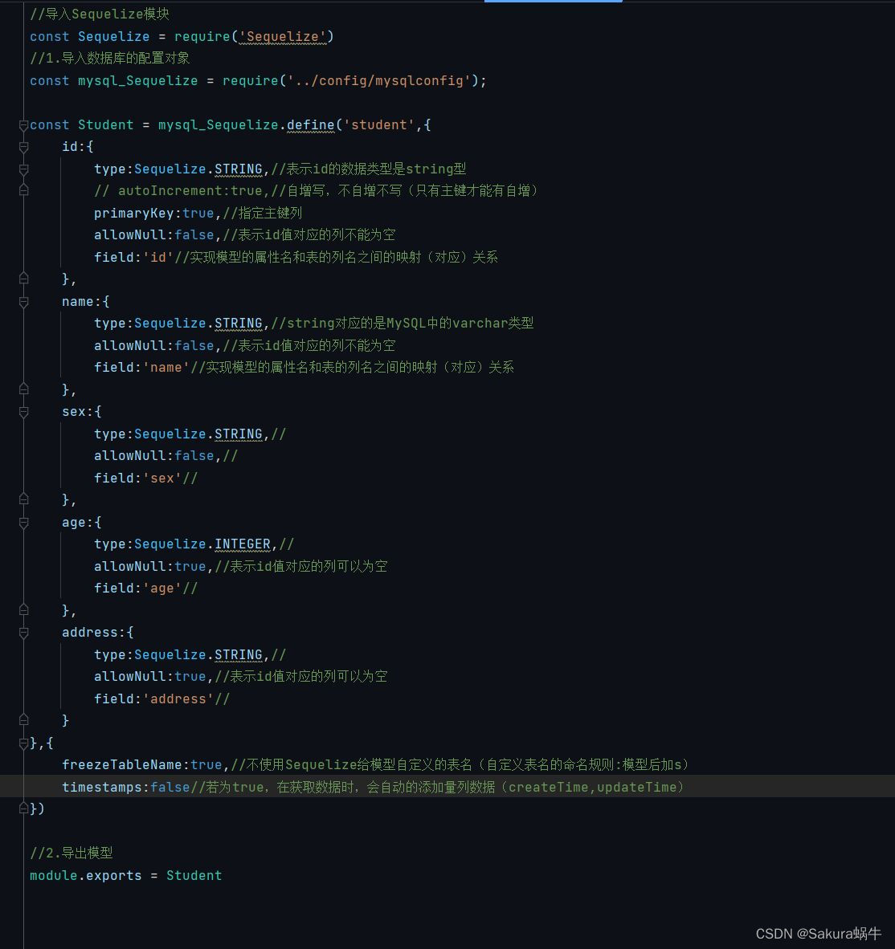
Task: Collapse the id property code block
Action: [23, 146]
